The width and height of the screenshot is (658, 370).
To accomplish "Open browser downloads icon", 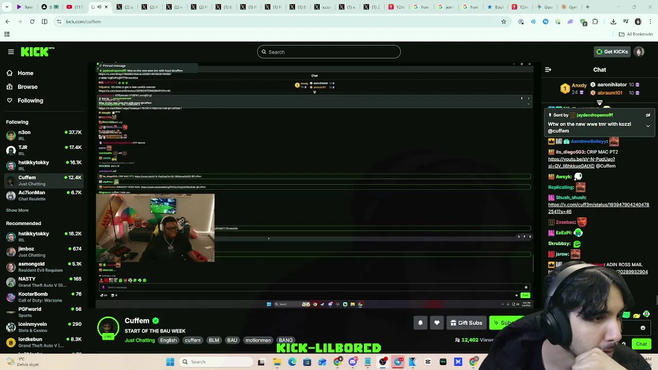I will pyautogui.click(x=613, y=22).
